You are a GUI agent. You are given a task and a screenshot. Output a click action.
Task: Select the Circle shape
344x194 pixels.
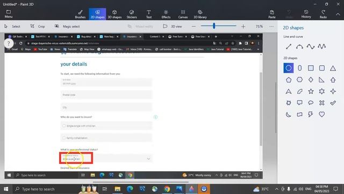click(x=289, y=68)
